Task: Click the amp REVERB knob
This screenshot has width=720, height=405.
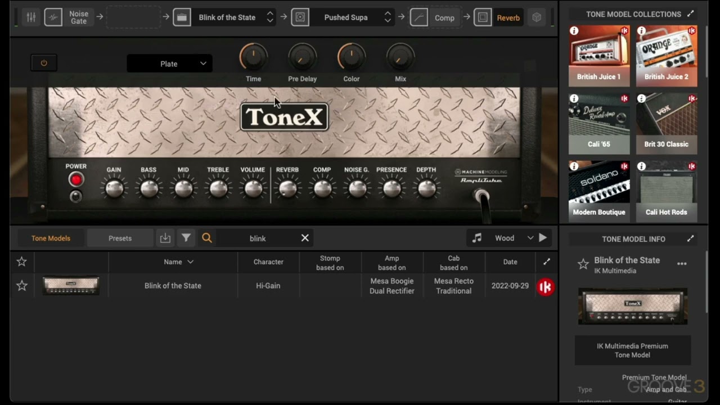Action: (x=287, y=188)
